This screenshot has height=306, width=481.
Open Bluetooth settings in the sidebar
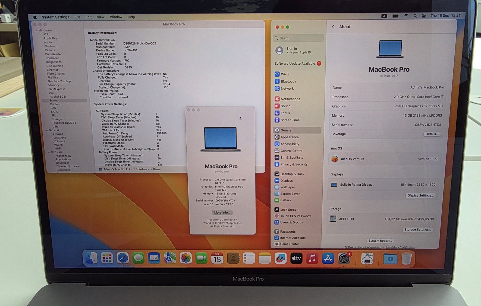285,81
